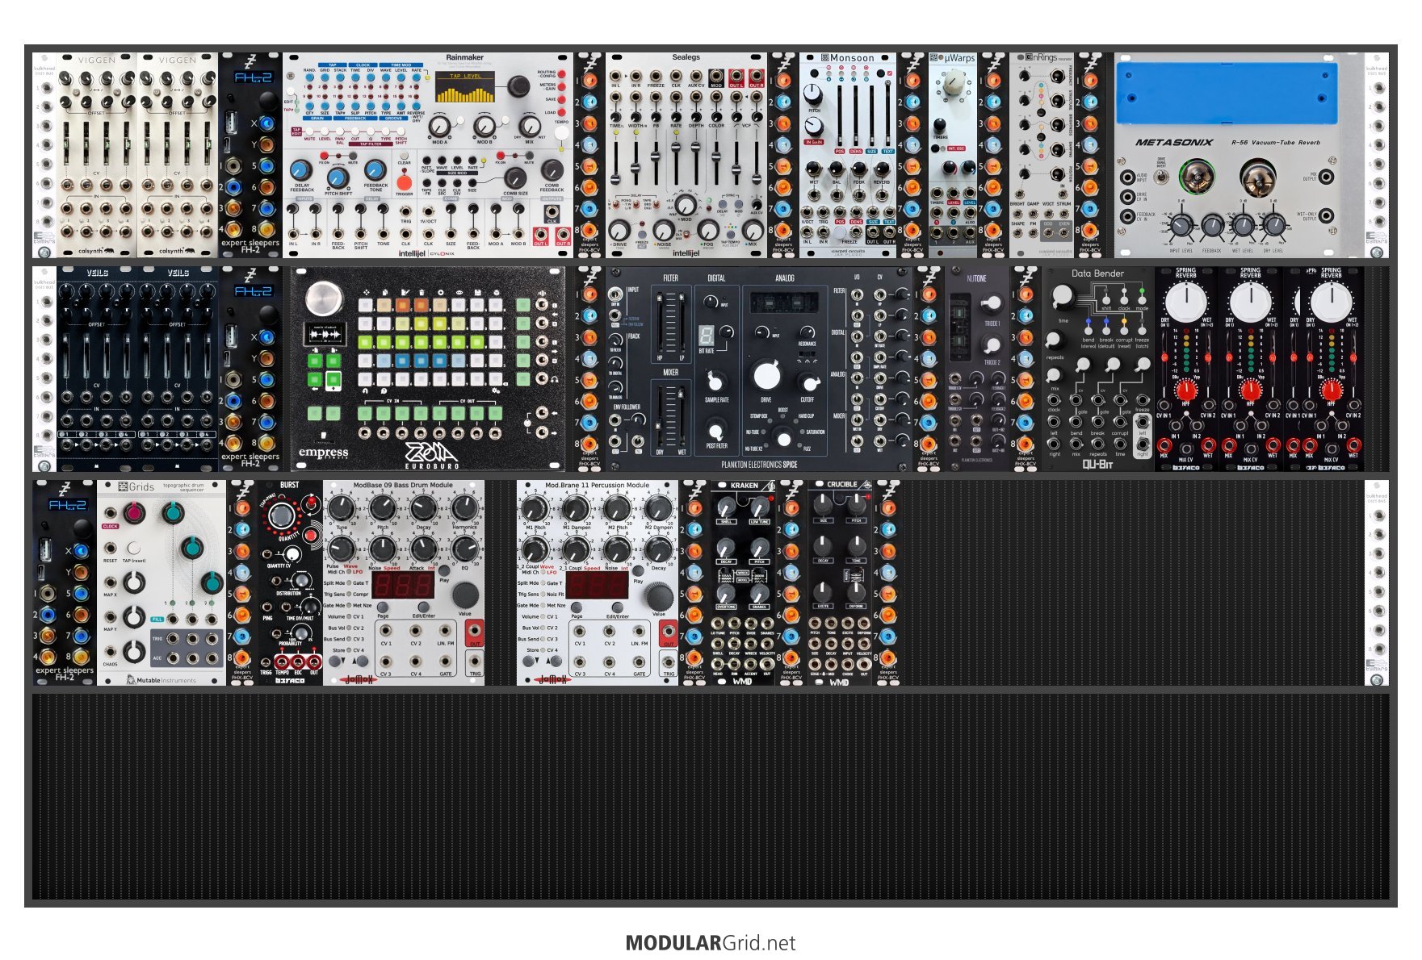Select the ModBase 09 Tune knob
The width and height of the screenshot is (1422, 960).
pyautogui.click(x=341, y=508)
